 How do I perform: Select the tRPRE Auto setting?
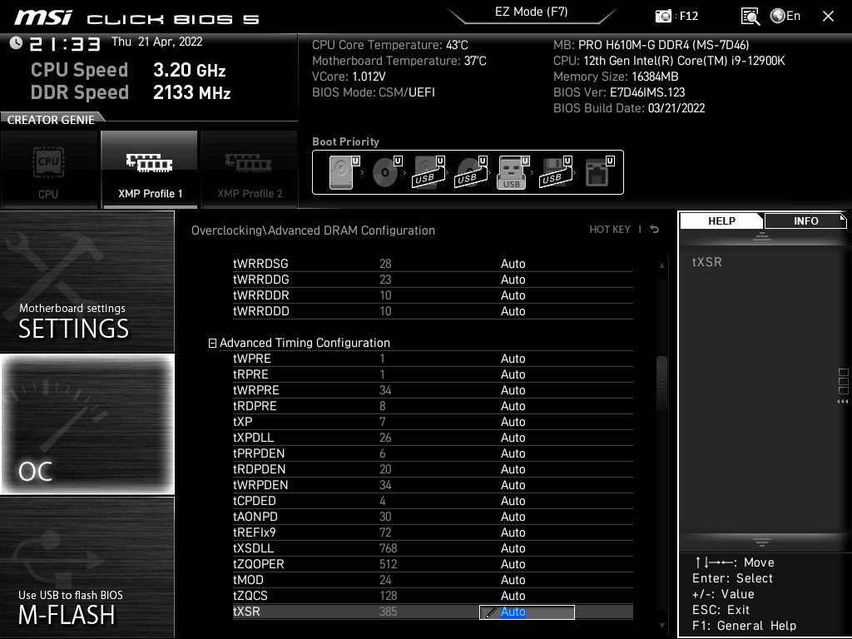(x=513, y=374)
